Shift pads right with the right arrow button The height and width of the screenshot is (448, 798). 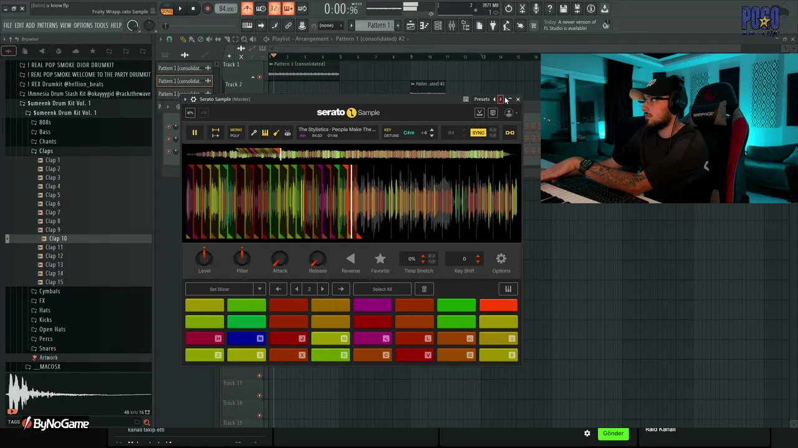point(341,289)
